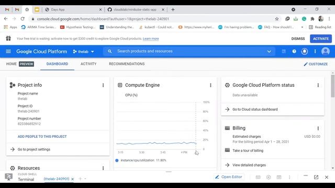335x188 pixels.
Task: Open the Learn more link
Action: click(151, 39)
